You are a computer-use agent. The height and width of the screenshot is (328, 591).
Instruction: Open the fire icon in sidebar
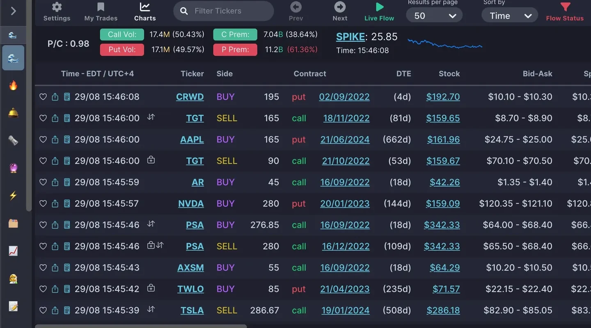point(13,85)
